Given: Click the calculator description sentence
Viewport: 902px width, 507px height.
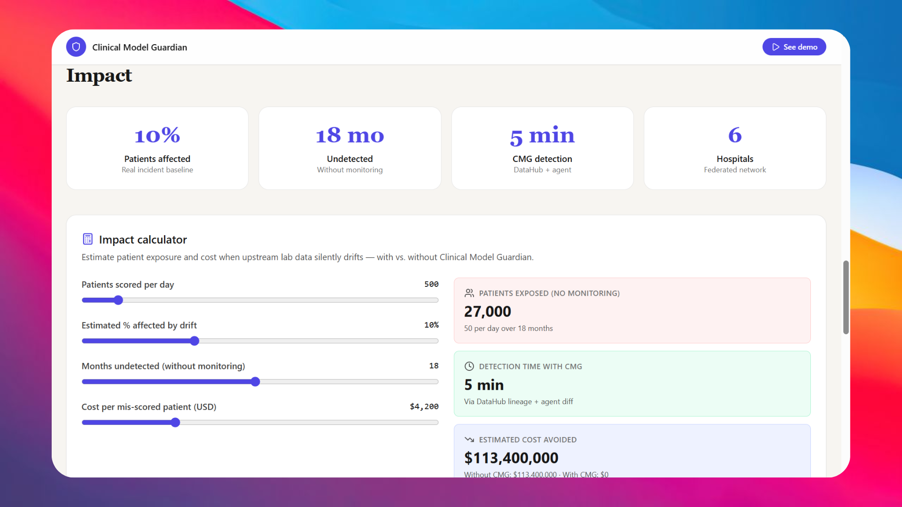Looking at the screenshot, I should [x=308, y=257].
